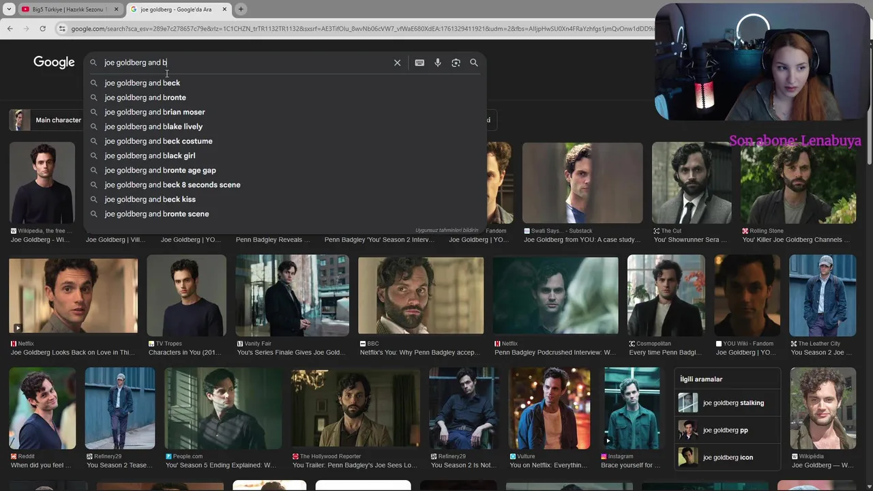Close the Big5 Türkiye tab
Screen dimensions: 873x491
coord(116,10)
